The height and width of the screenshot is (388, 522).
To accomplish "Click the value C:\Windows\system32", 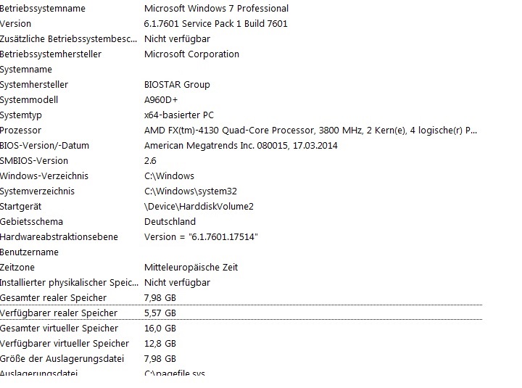I will point(191,191).
